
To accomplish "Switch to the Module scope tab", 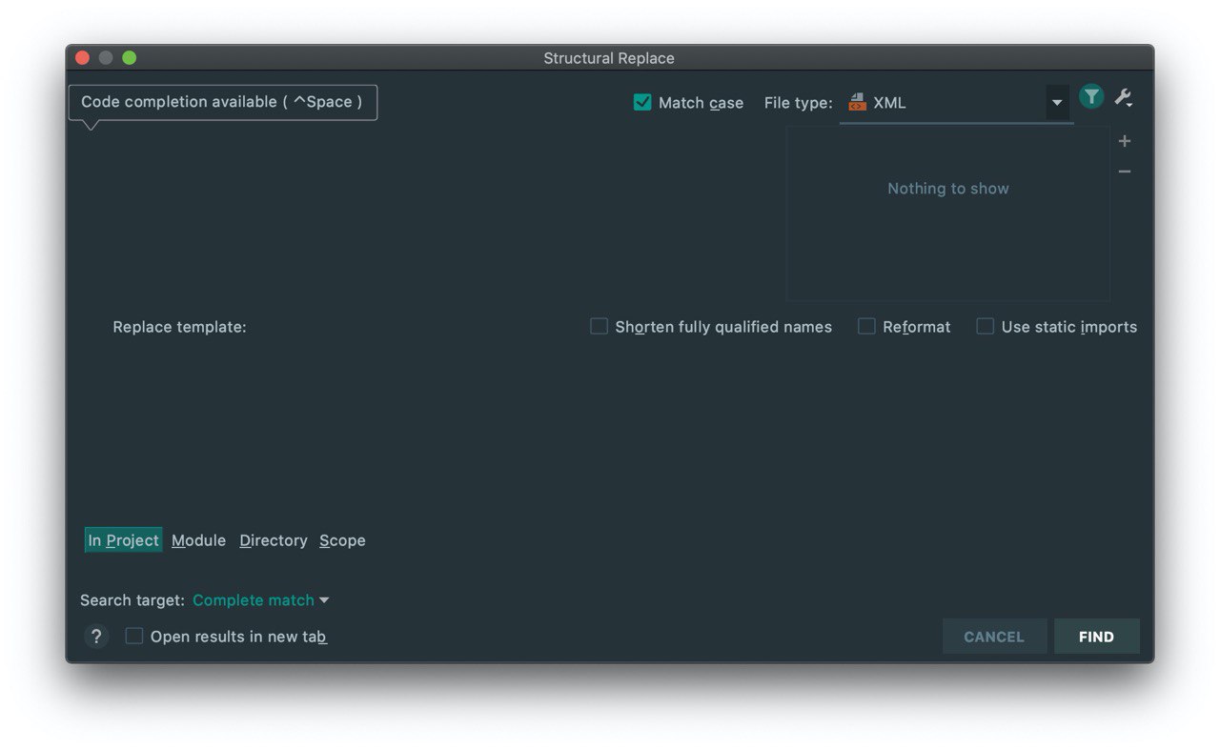I will pos(198,540).
